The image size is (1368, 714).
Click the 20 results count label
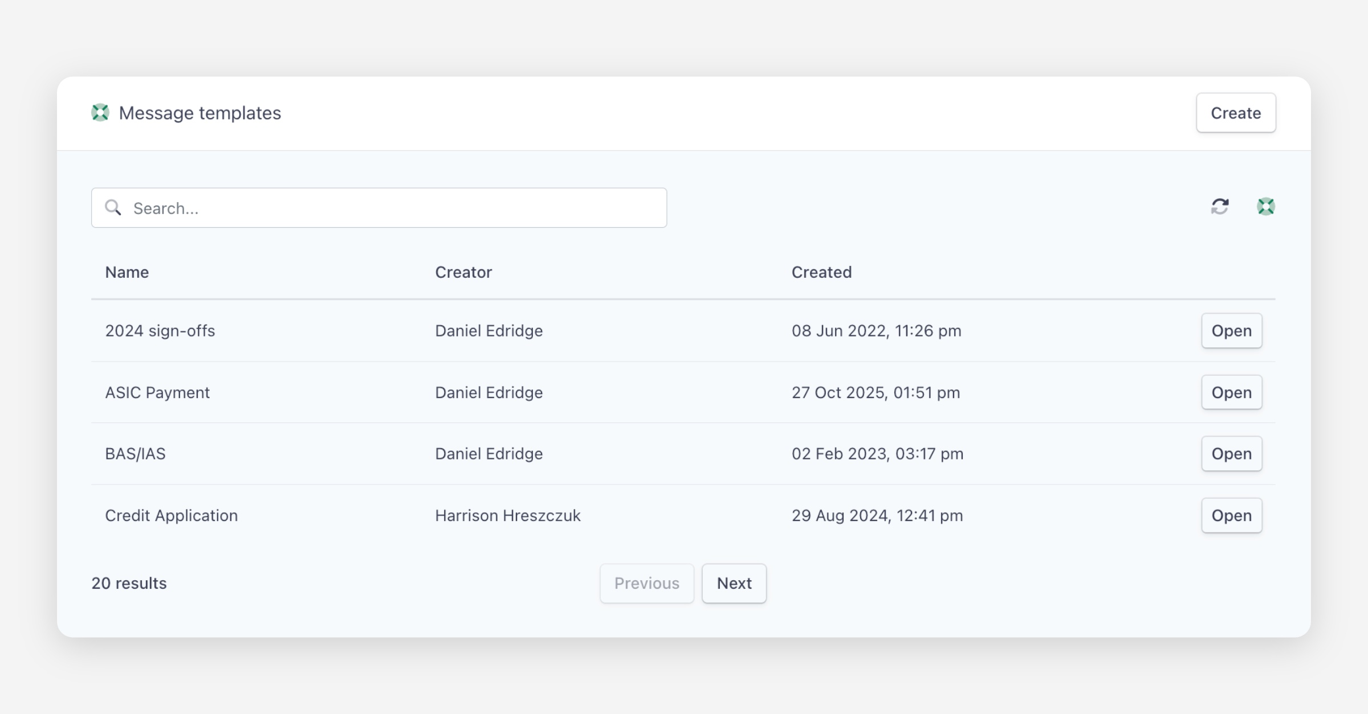coord(129,583)
